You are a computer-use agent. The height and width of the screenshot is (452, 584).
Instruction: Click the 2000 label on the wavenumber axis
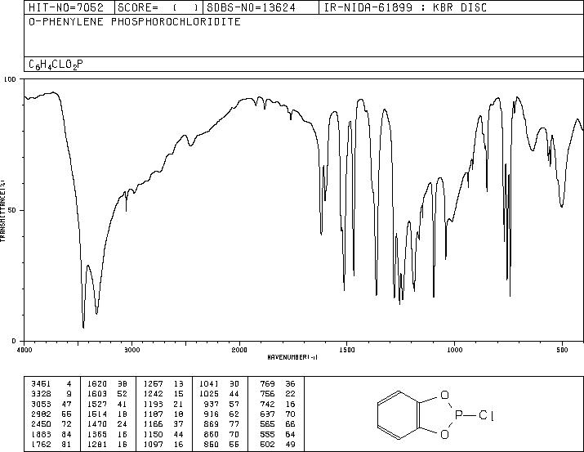[x=239, y=350]
